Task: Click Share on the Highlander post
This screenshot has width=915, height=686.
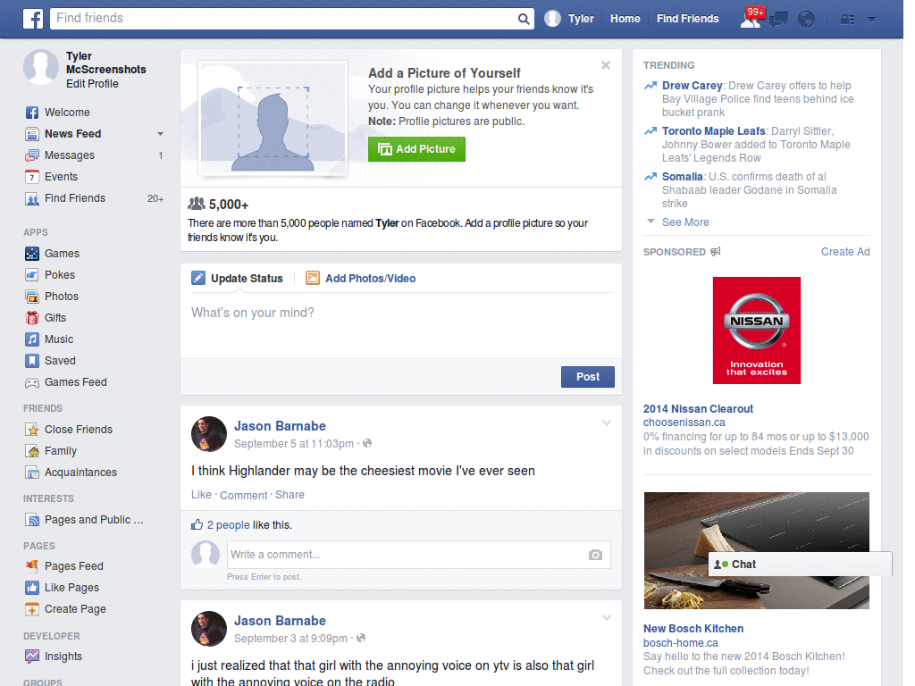Action: tap(290, 495)
